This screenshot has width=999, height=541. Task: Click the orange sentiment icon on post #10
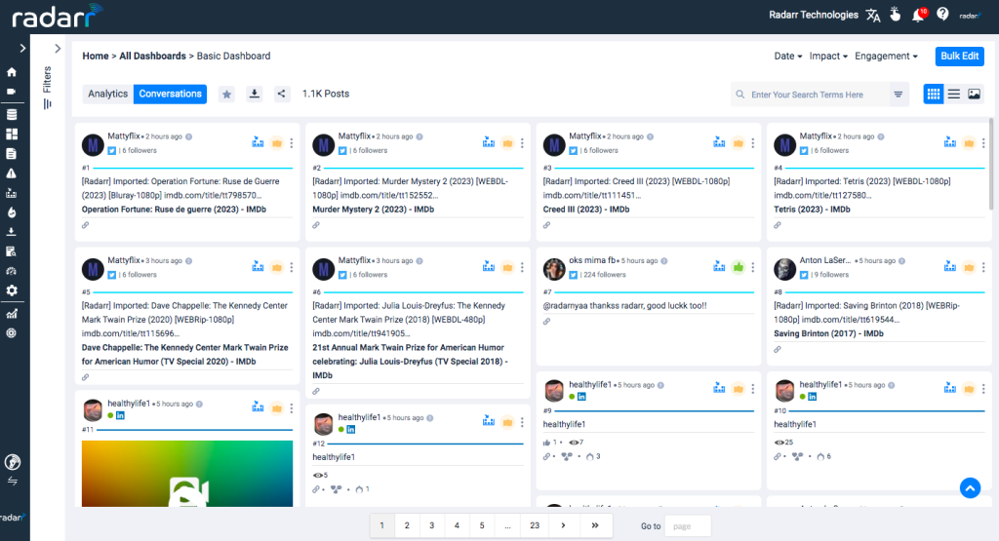969,389
